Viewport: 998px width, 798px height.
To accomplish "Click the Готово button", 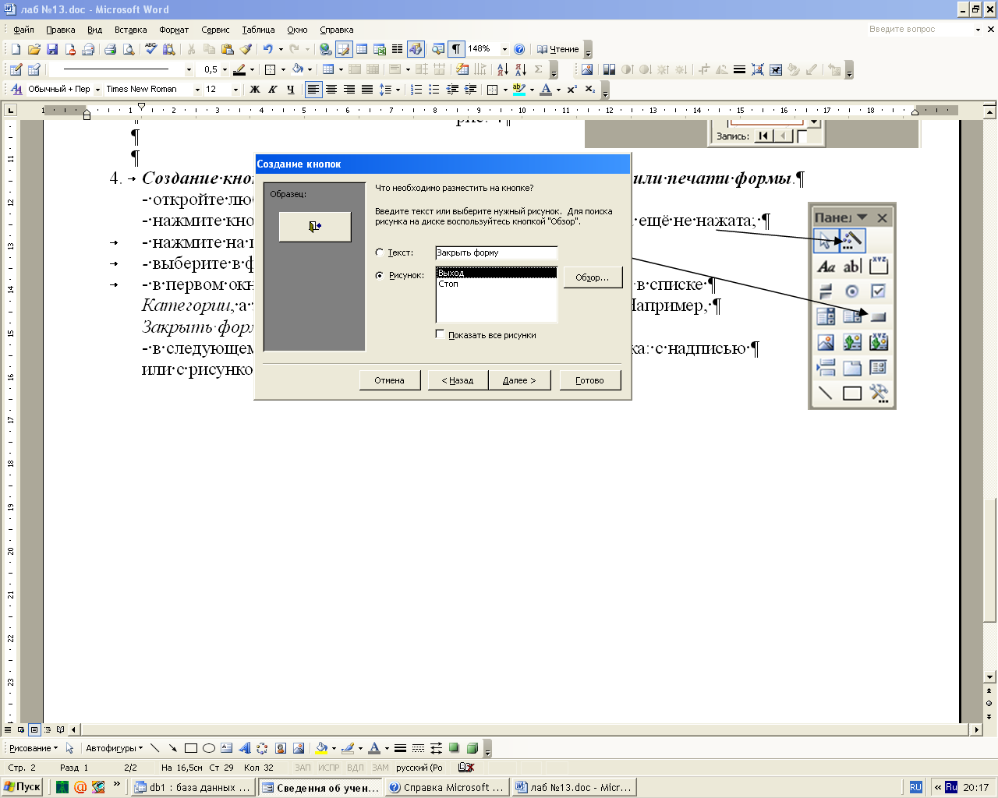I will [590, 380].
